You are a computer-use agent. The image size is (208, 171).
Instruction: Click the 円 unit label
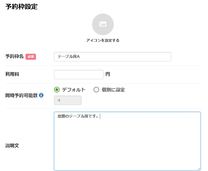point(108,74)
